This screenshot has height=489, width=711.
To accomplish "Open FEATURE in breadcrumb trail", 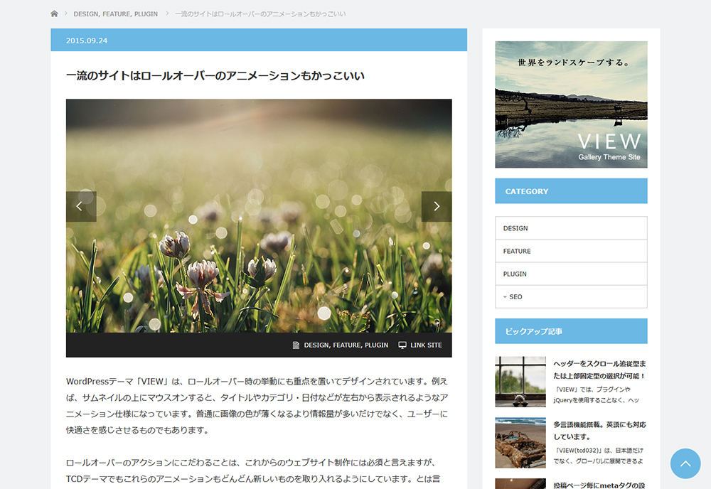I will (117, 14).
